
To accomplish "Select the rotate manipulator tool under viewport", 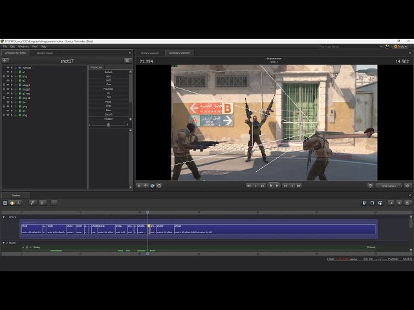I will click(x=153, y=186).
